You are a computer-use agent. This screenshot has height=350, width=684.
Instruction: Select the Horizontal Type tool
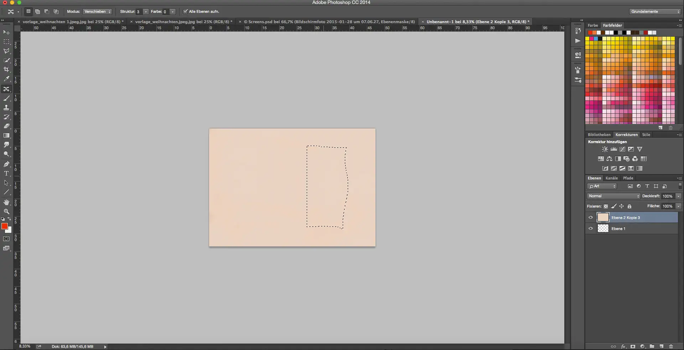point(7,173)
